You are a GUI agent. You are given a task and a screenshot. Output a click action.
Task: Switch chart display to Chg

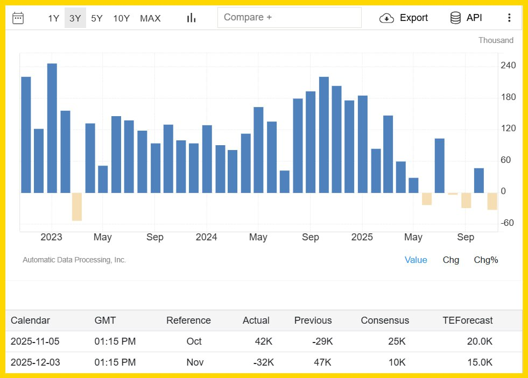(x=450, y=260)
